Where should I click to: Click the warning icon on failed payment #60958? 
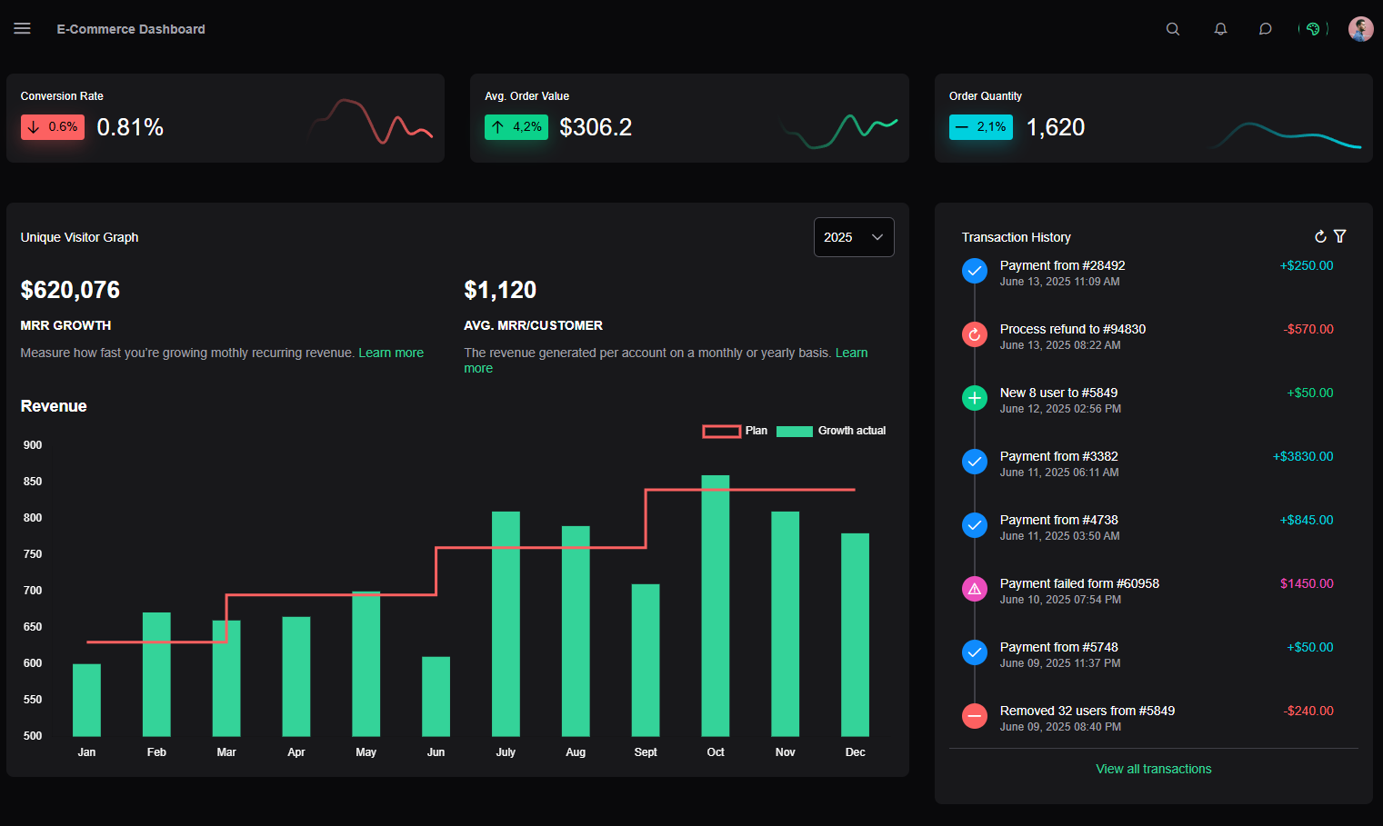coord(974,589)
